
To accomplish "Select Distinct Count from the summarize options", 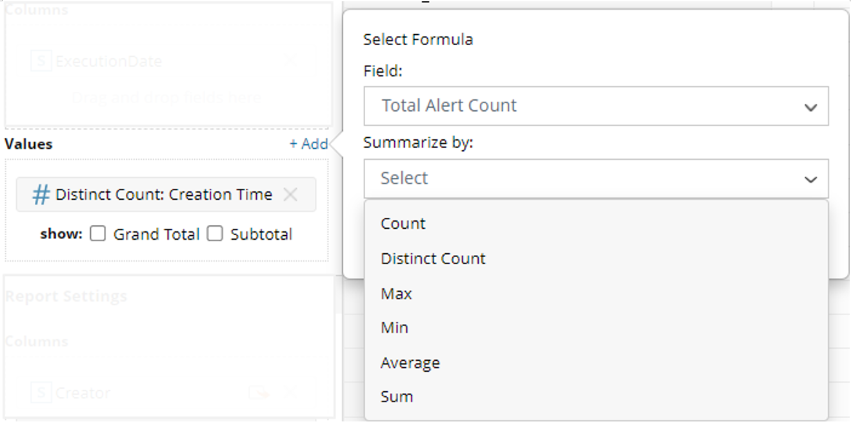I will click(x=433, y=258).
